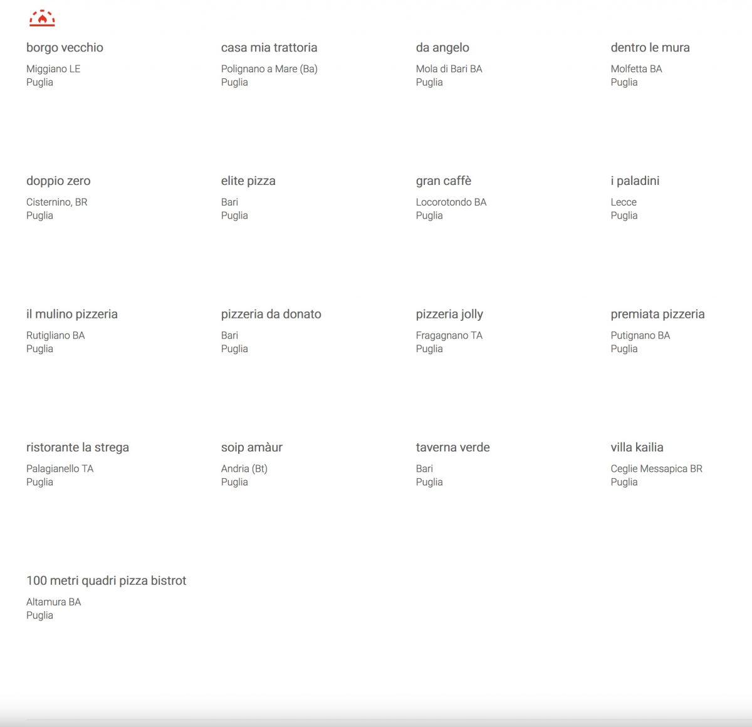
Task: View il mulino pizzeria page
Action: tap(72, 314)
